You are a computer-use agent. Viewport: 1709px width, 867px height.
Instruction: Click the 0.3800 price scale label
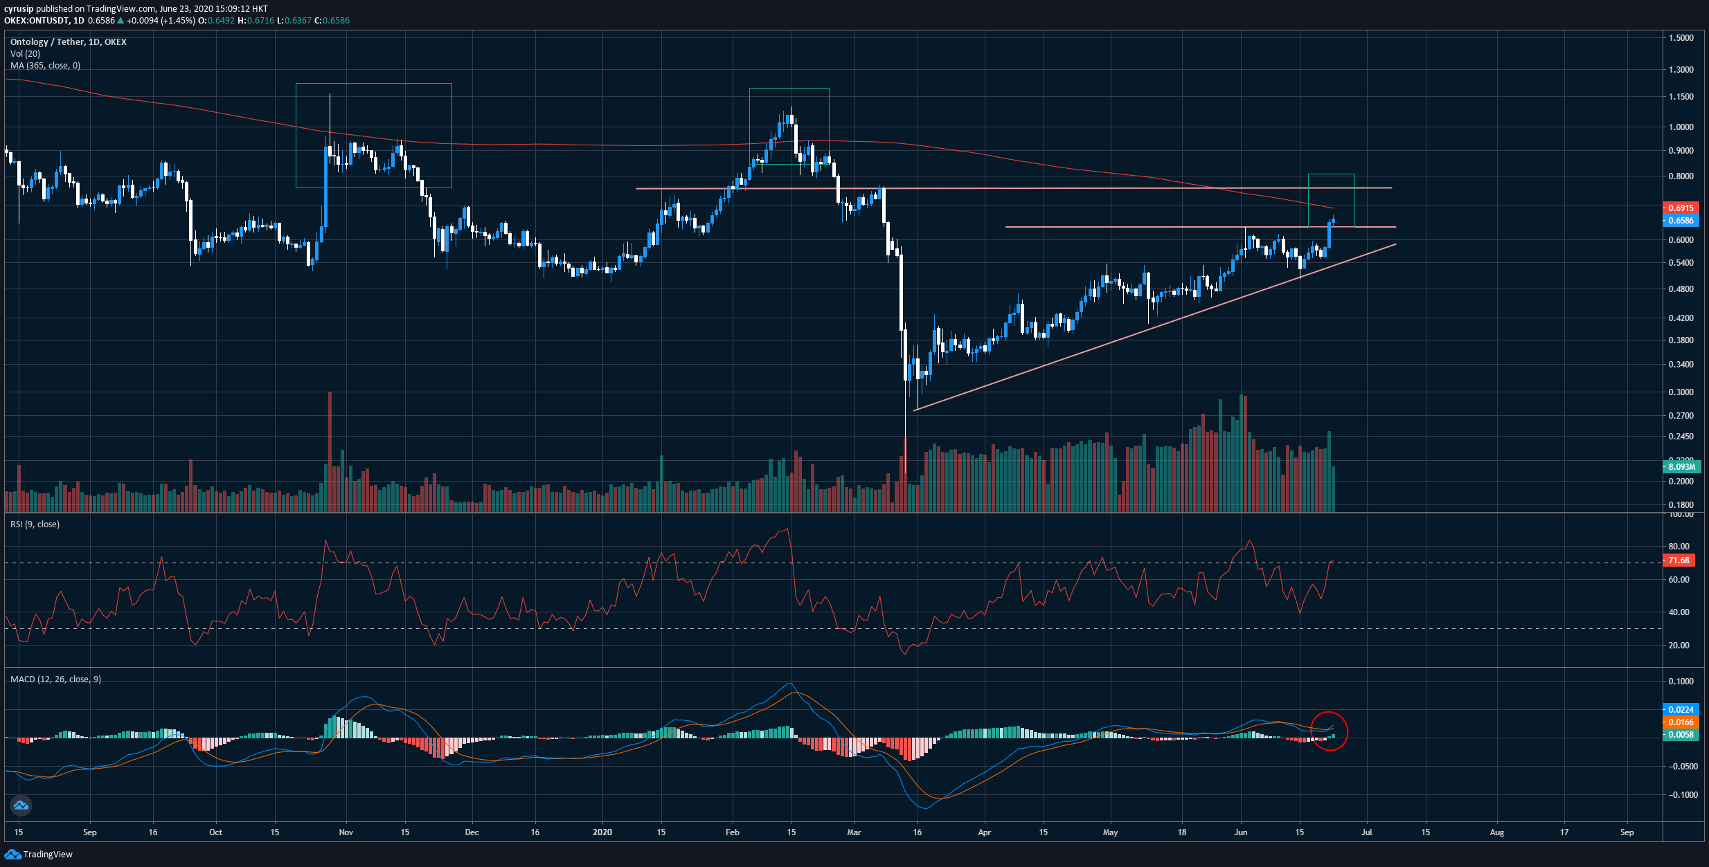point(1681,340)
